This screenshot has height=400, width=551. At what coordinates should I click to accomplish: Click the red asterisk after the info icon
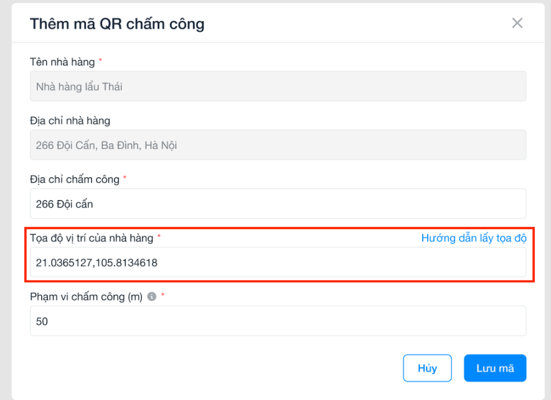[x=162, y=295]
